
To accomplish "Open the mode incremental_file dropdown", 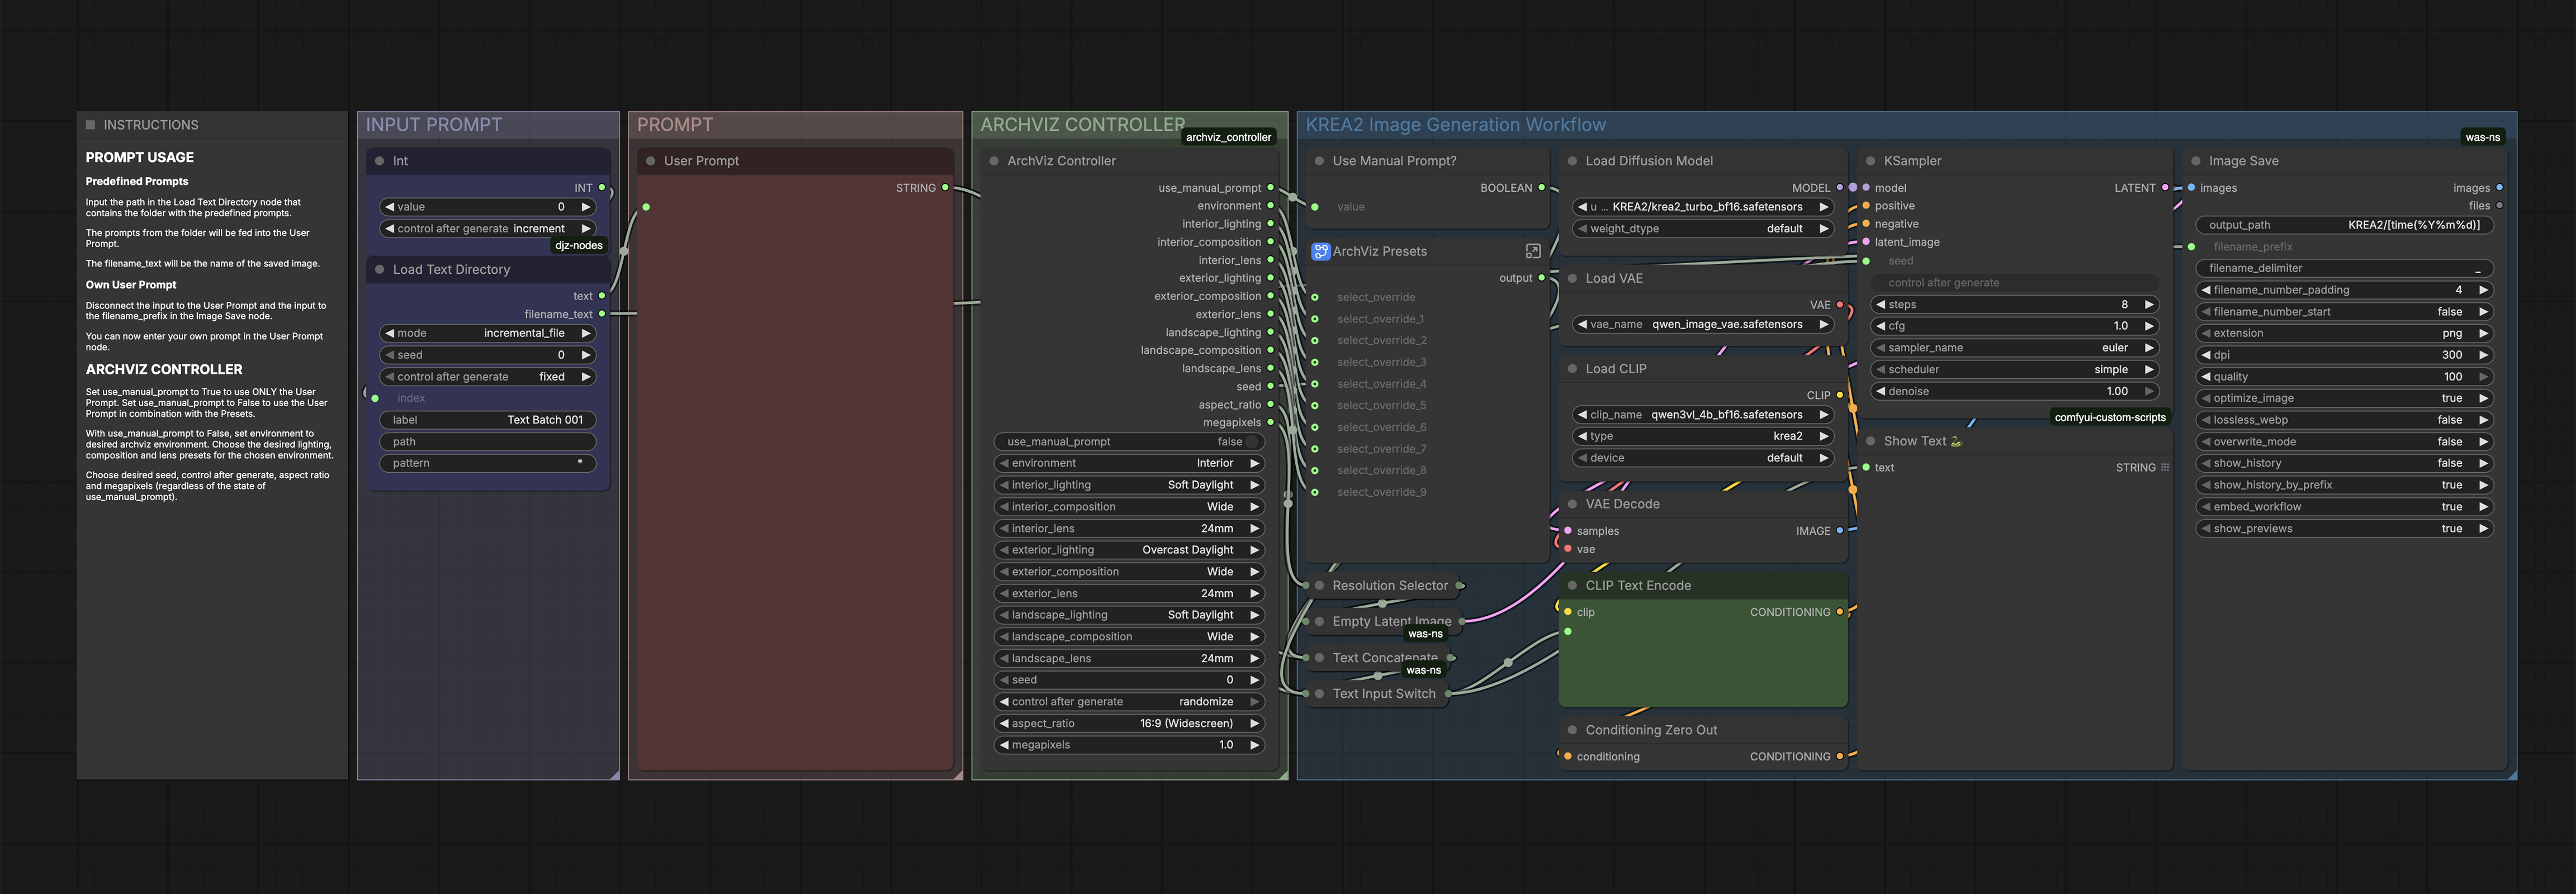I will 488,334.
